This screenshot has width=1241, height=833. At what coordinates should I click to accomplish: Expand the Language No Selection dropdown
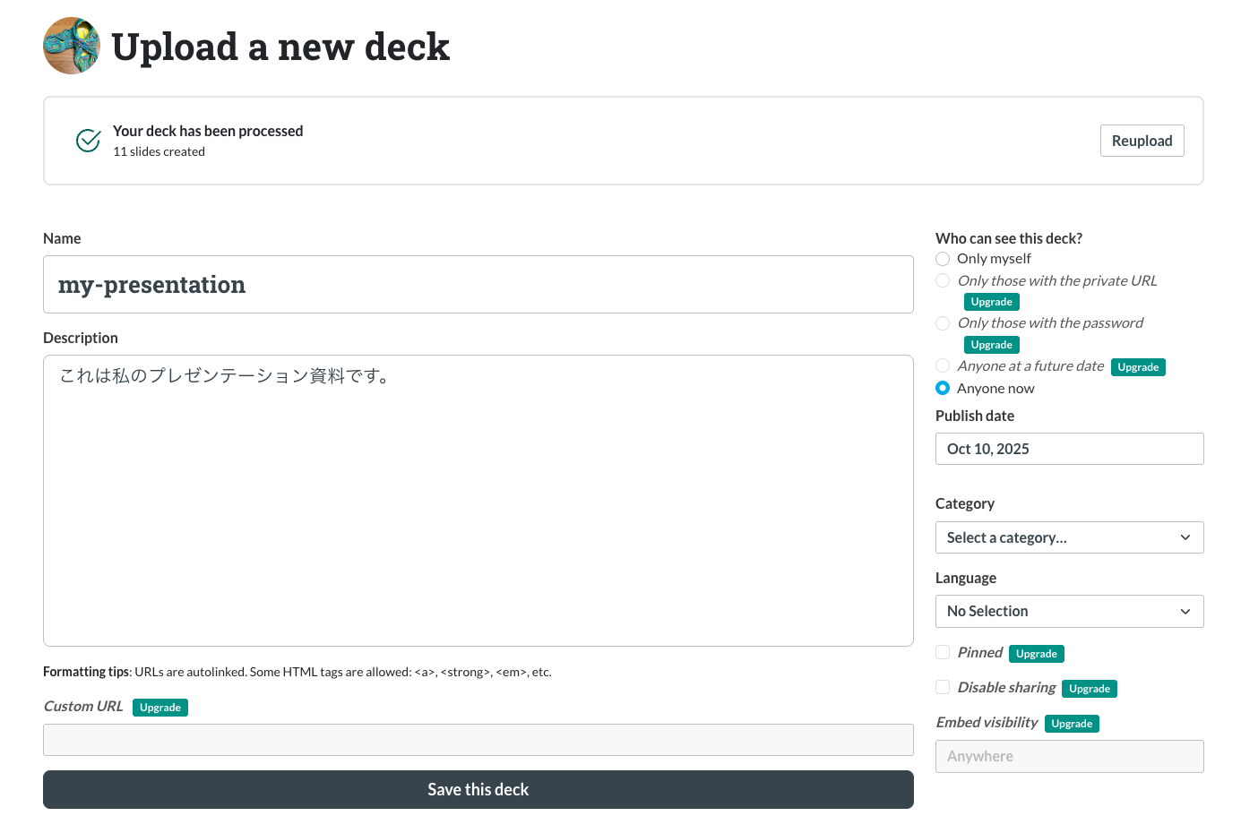tap(1069, 612)
